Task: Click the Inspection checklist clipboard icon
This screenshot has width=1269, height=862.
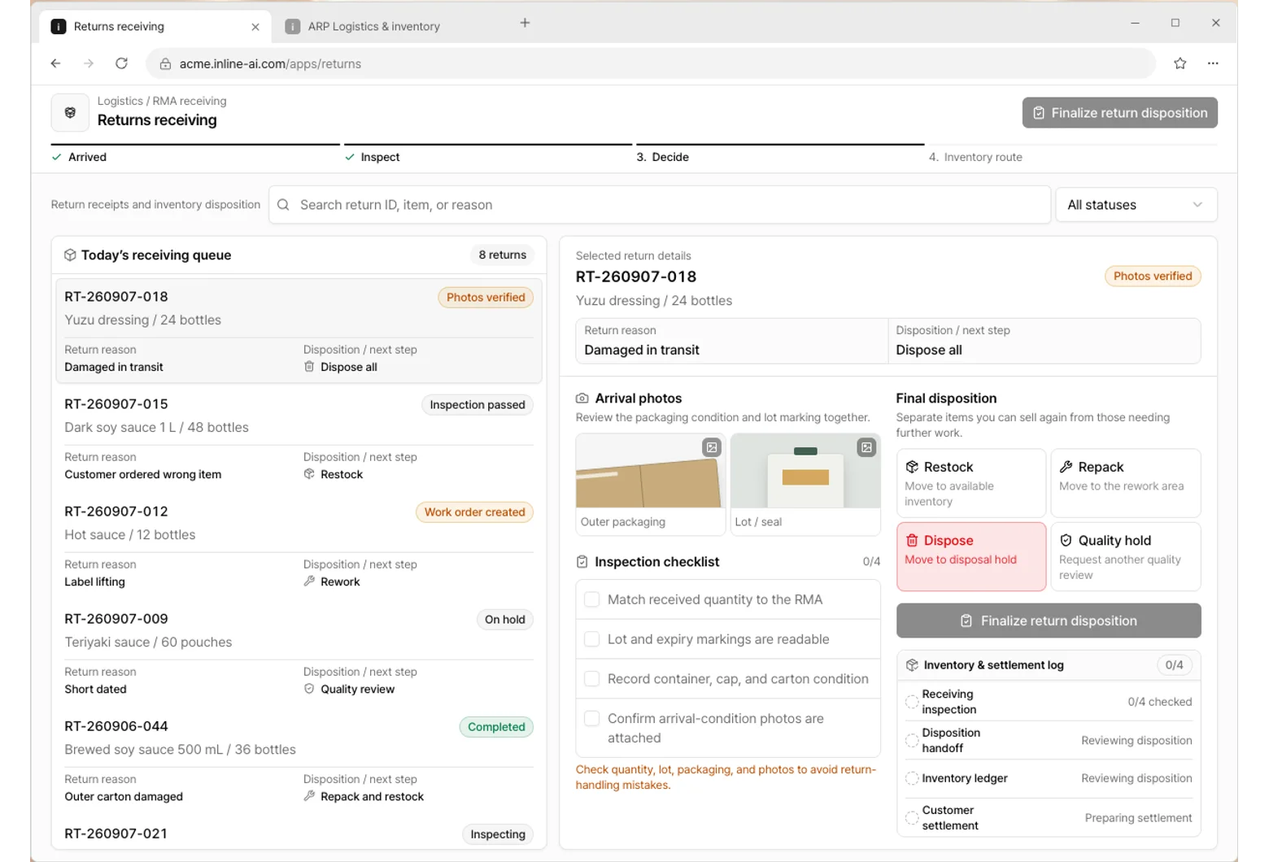Action: tap(582, 562)
